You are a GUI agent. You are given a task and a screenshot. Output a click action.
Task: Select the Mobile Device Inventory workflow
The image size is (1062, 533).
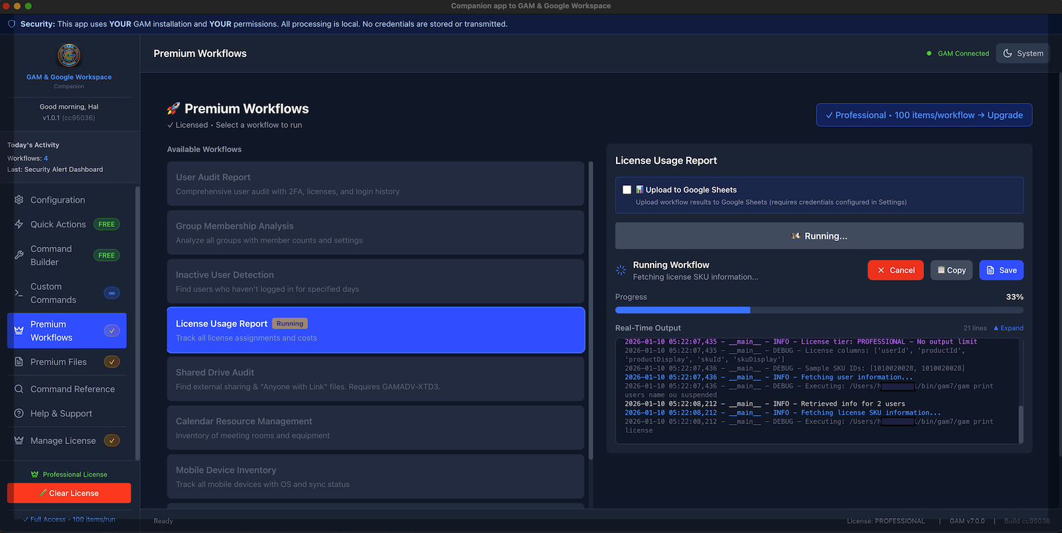click(376, 477)
